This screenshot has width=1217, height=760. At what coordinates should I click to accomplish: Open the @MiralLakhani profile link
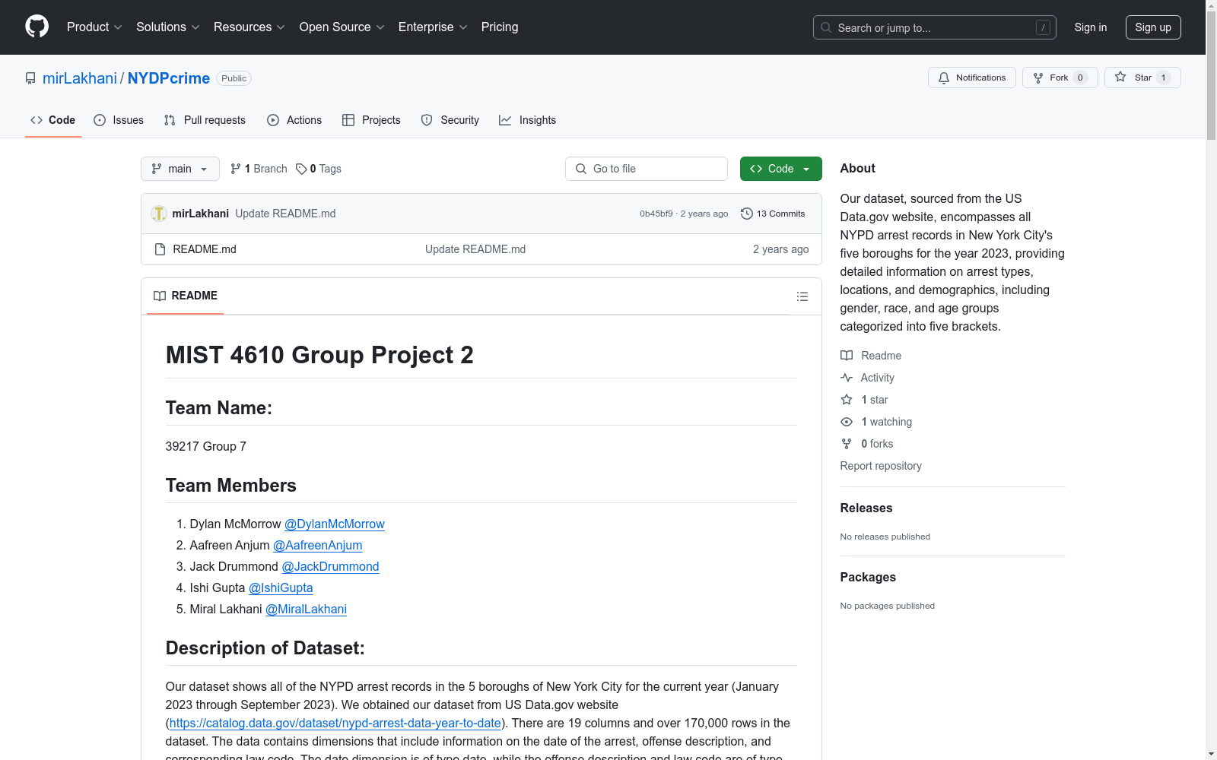306,609
